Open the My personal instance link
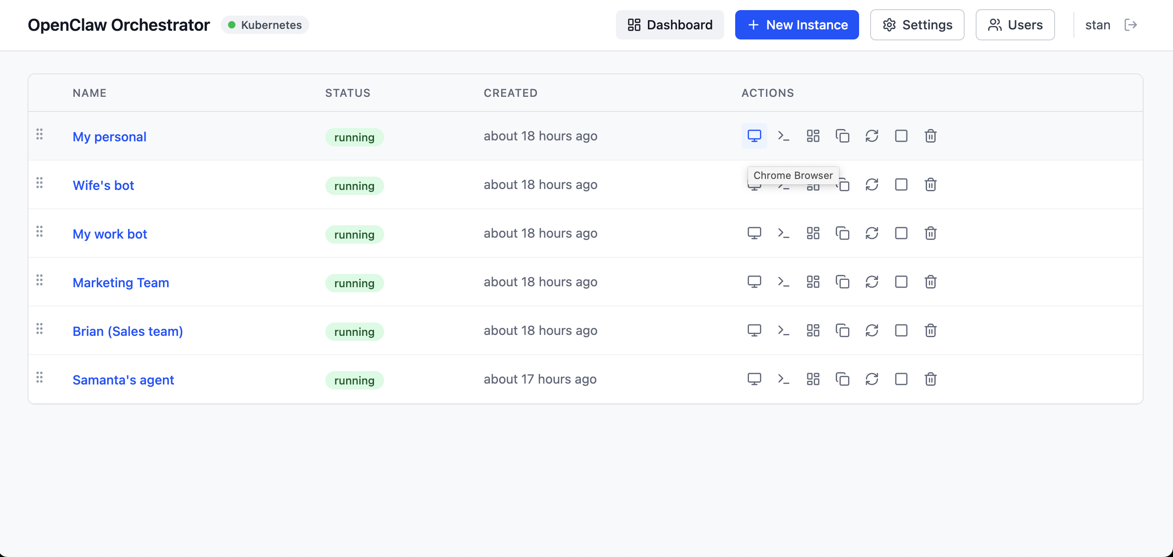This screenshot has height=557, width=1173. pyautogui.click(x=109, y=137)
